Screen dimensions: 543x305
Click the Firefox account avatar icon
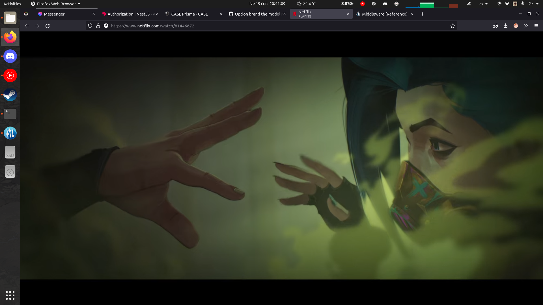516,26
